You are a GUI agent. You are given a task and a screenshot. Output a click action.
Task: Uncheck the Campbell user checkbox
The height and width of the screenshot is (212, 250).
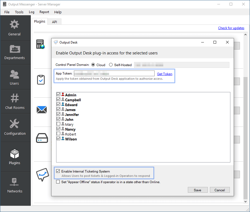[59, 99]
